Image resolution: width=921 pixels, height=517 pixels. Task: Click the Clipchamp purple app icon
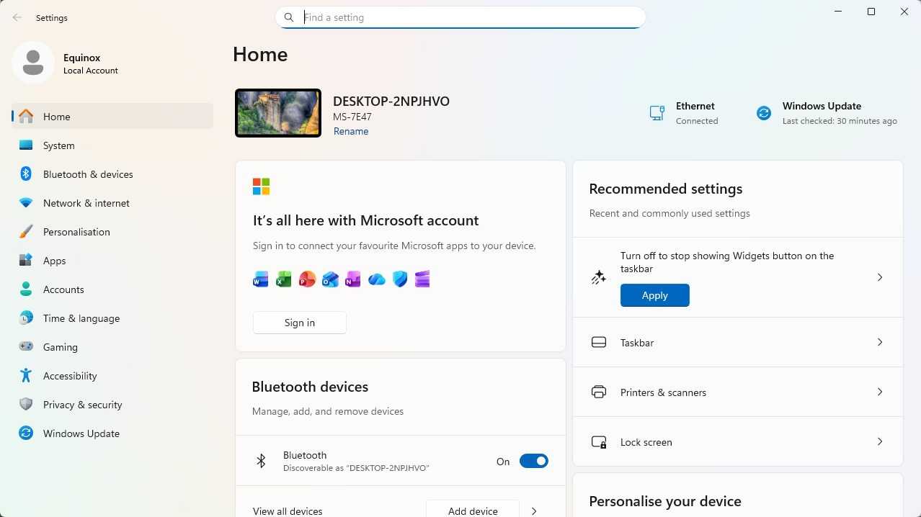[422, 279]
